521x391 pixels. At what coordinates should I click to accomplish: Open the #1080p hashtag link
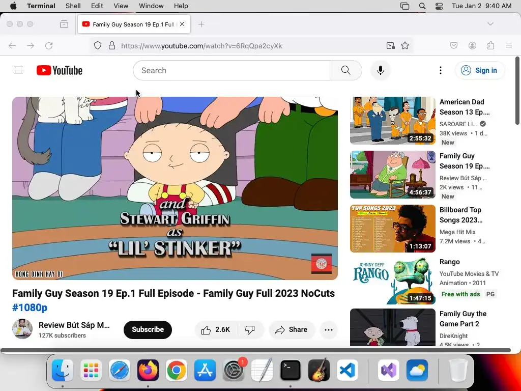click(x=30, y=308)
